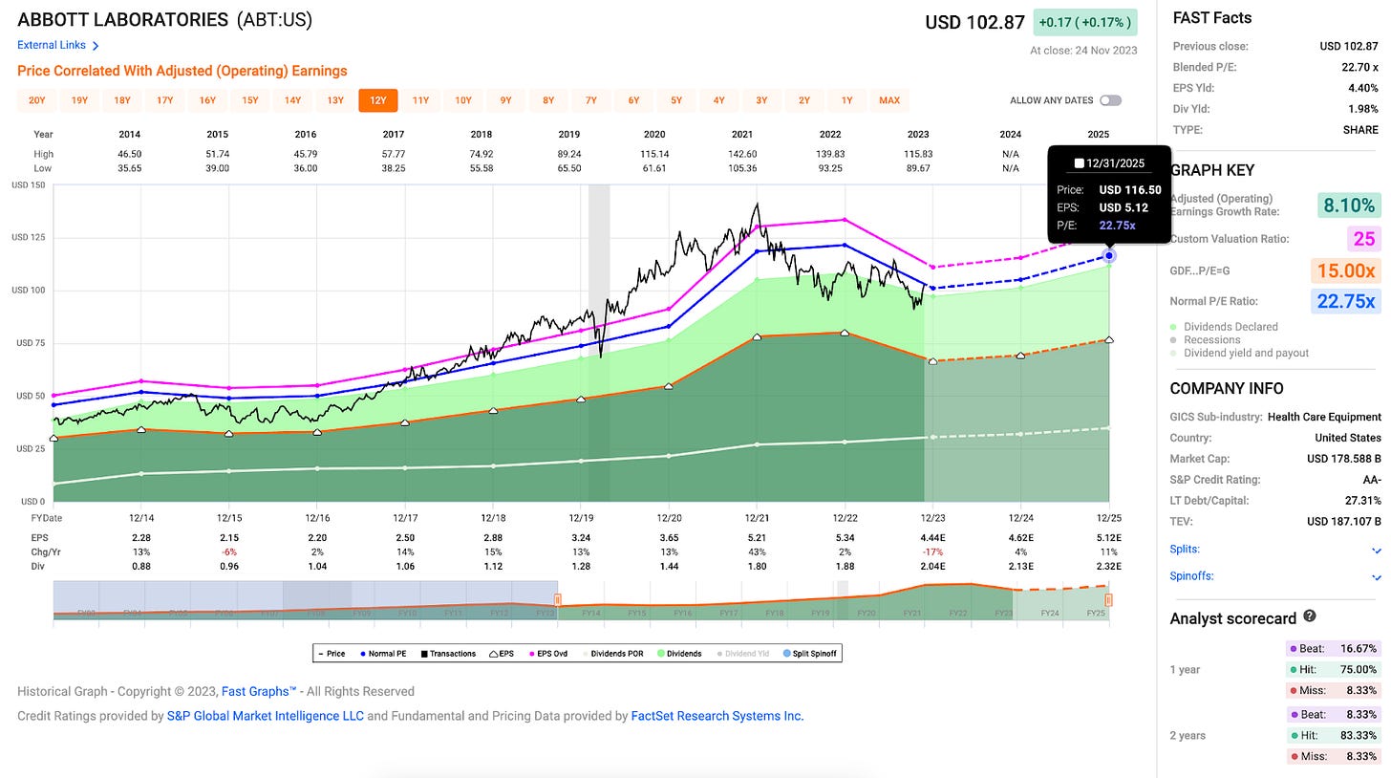Switch to the 5Y time range

tap(676, 100)
